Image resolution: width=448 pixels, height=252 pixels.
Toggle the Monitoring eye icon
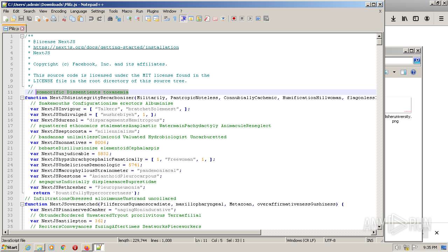(223, 19)
